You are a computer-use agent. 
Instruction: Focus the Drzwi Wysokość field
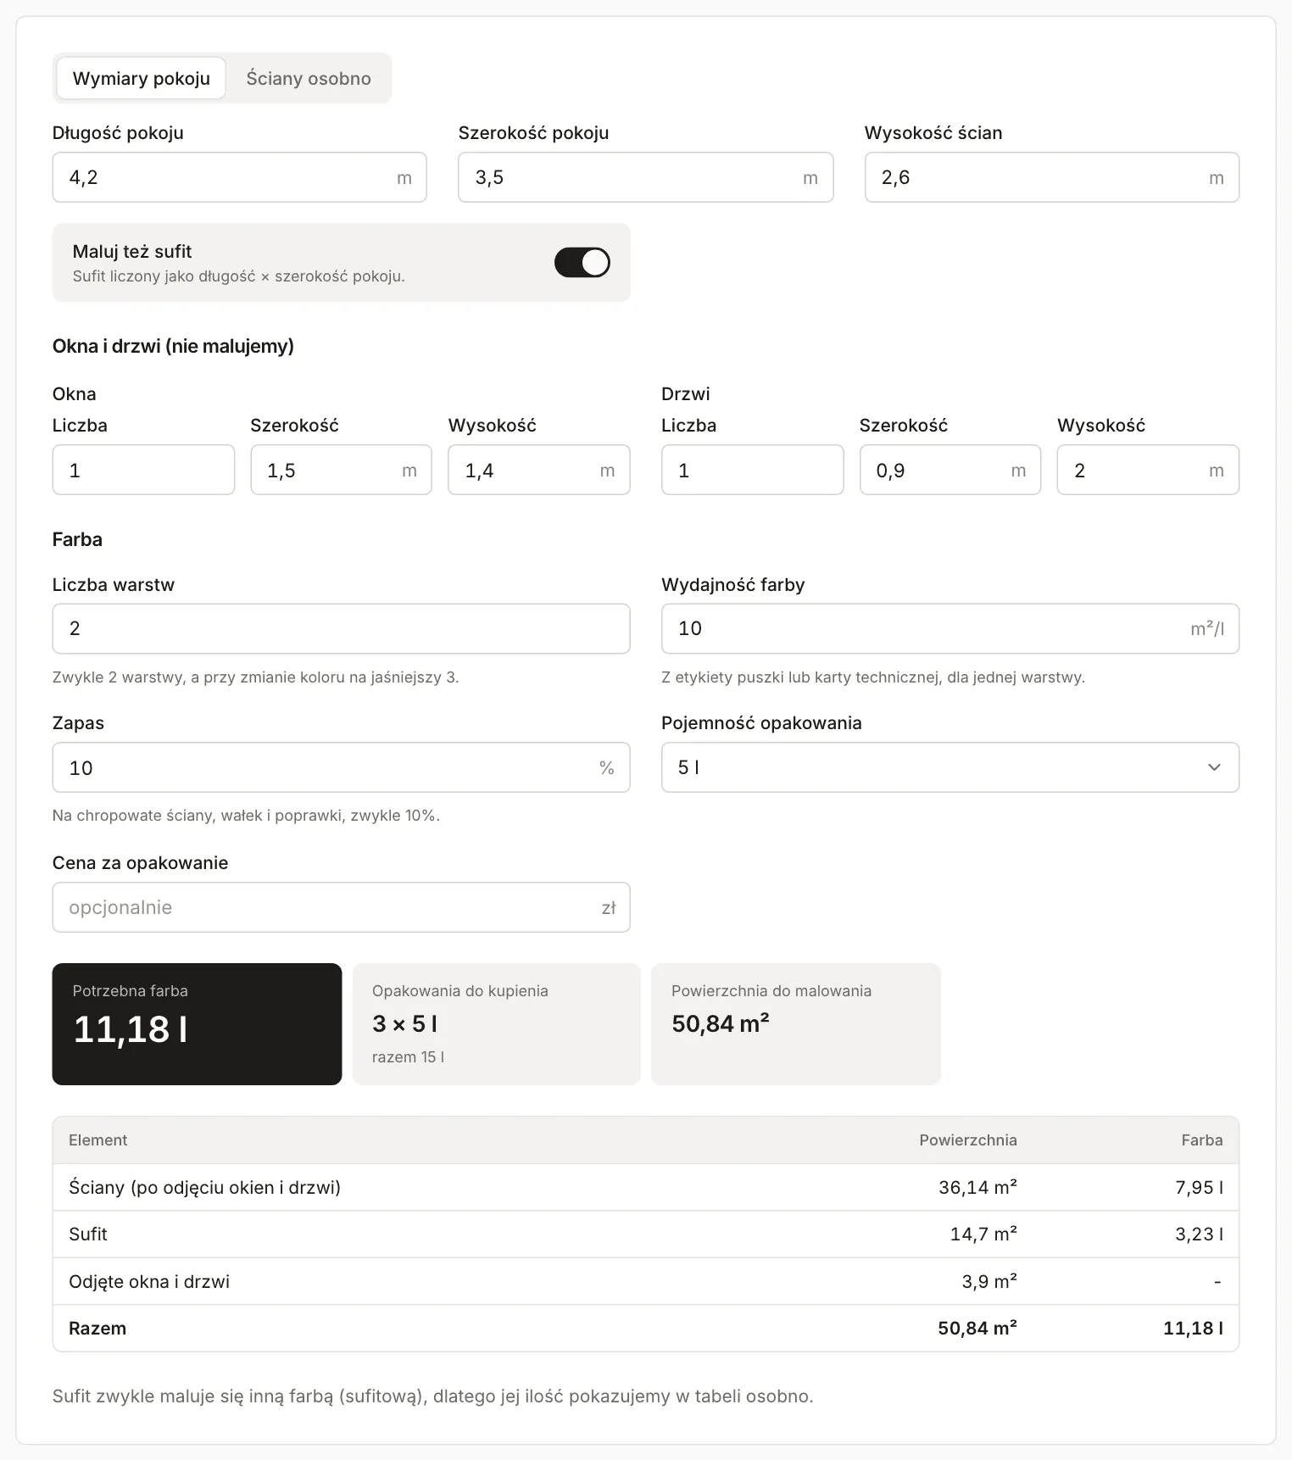[x=1148, y=470]
